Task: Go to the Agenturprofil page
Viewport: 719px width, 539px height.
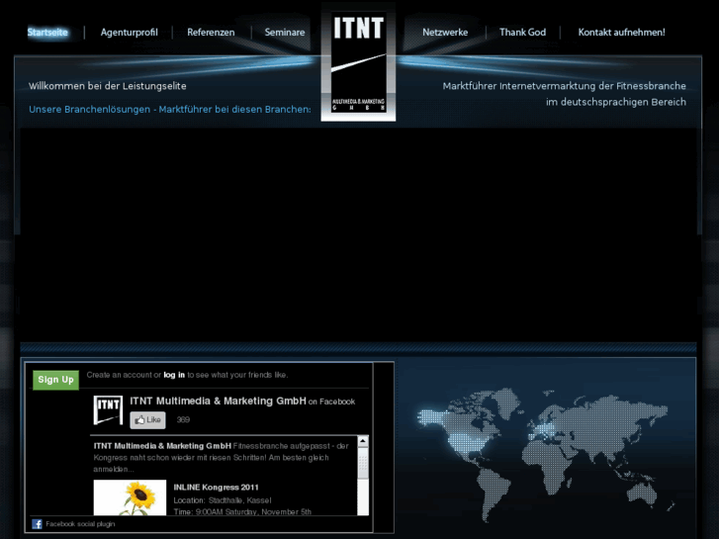Action: click(129, 33)
